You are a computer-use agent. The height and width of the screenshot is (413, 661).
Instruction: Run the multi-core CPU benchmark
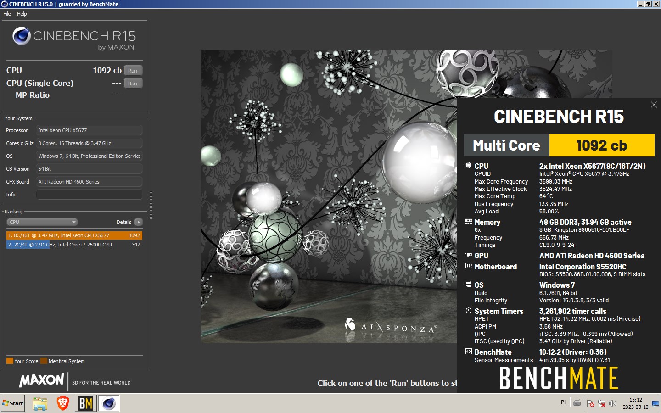[x=133, y=70]
